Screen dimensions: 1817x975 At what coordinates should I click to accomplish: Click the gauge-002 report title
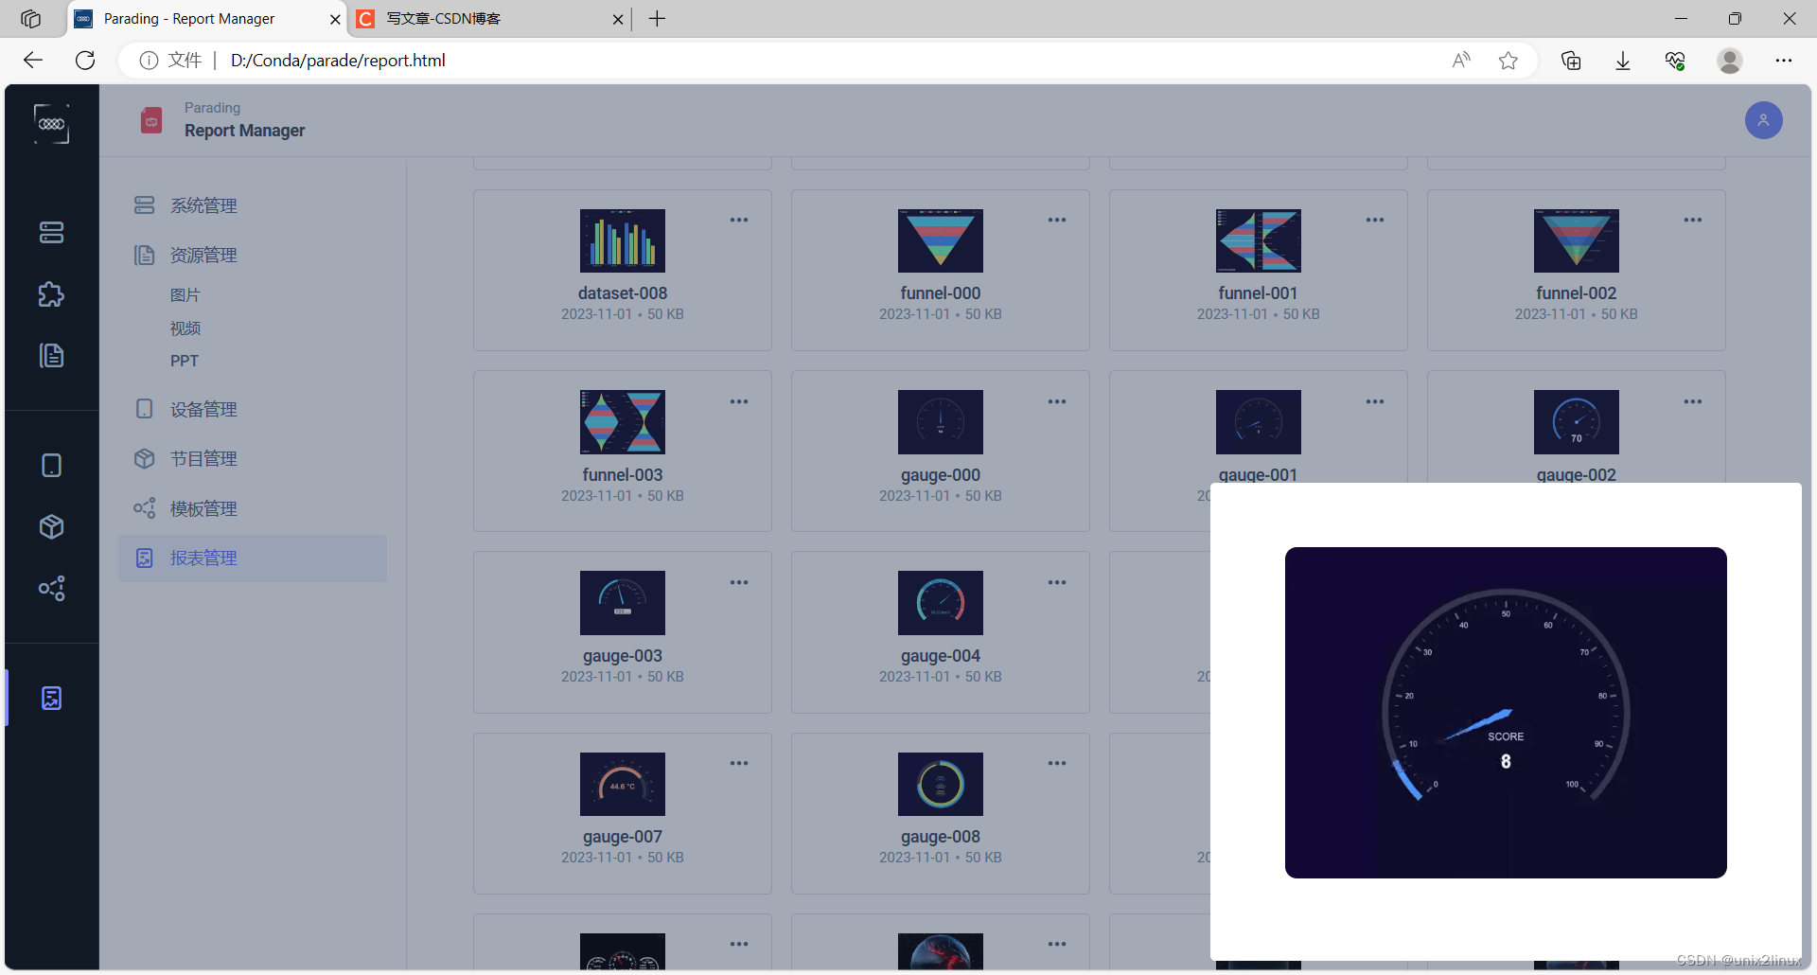[x=1576, y=475]
